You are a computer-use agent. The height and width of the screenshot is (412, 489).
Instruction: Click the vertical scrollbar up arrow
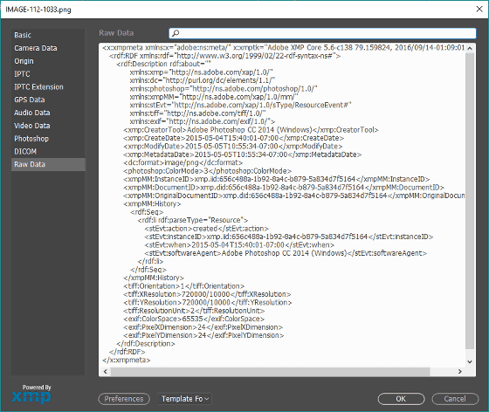click(470, 48)
